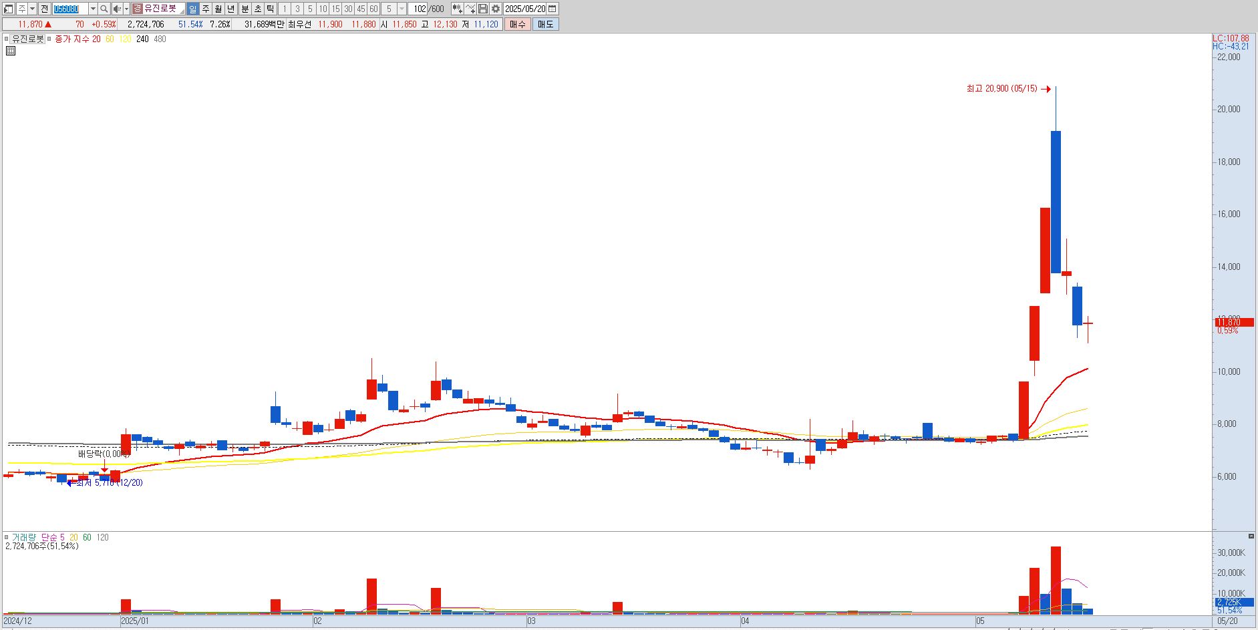Click the 매수 buy button

518,24
